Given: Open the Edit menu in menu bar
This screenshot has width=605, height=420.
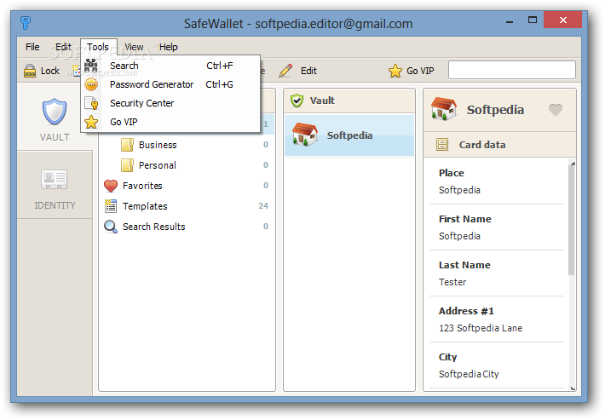Looking at the screenshot, I should pos(63,47).
